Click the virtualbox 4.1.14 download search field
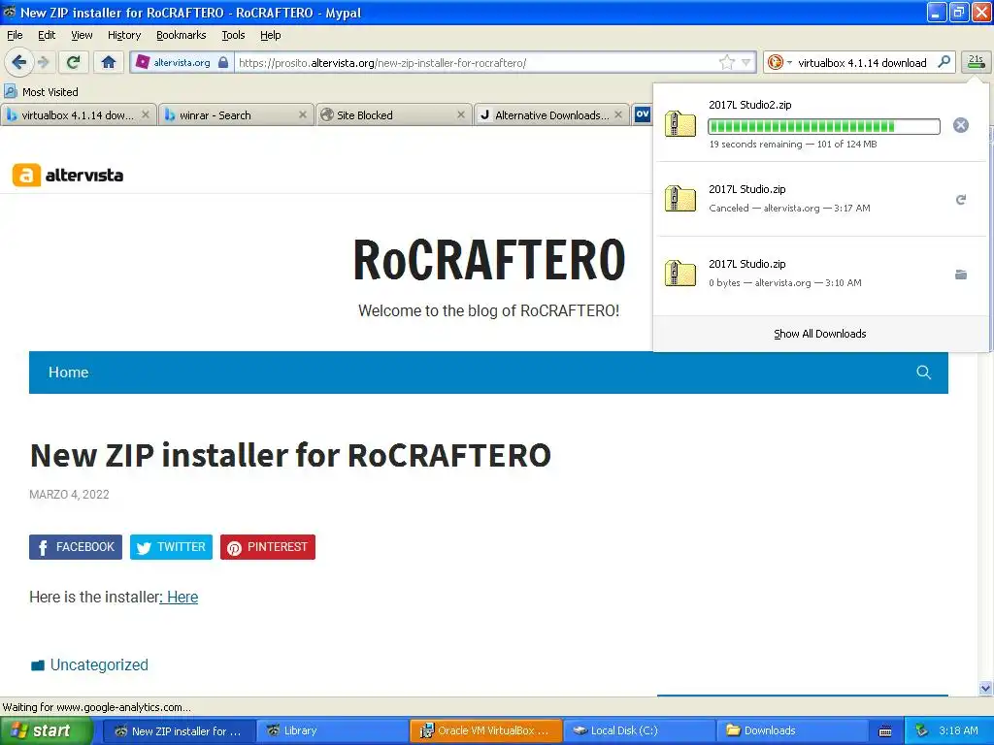 pyautogui.click(x=862, y=63)
